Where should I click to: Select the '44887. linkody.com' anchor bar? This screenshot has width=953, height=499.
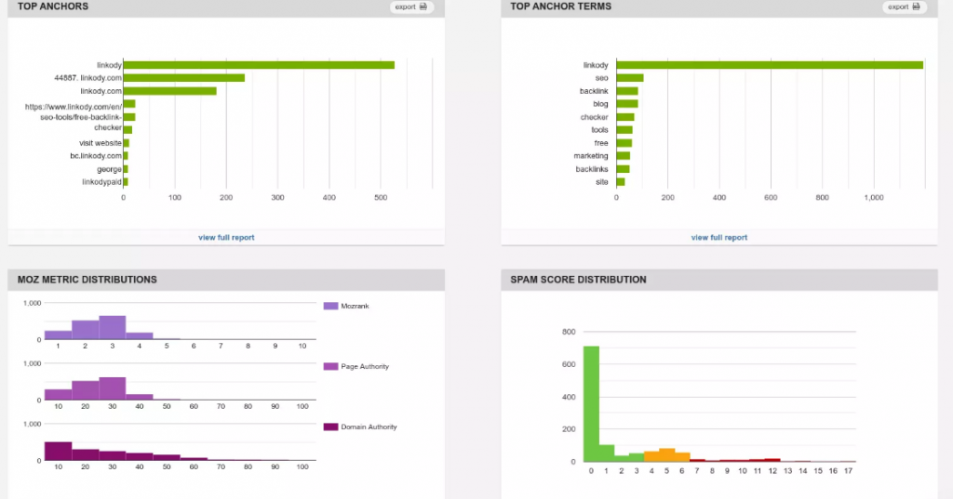pos(184,78)
